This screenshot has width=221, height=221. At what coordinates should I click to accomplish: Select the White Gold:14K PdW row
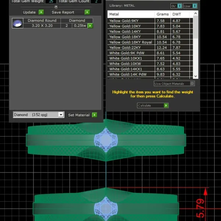pyautogui.click(x=150, y=74)
